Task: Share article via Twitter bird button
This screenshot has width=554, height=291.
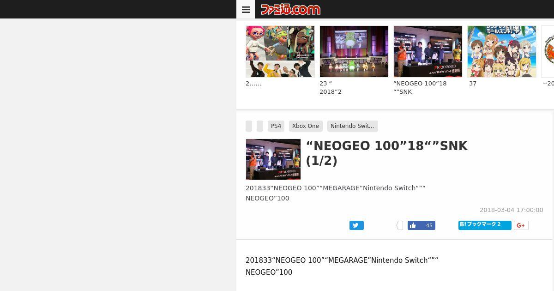Action: click(356, 225)
